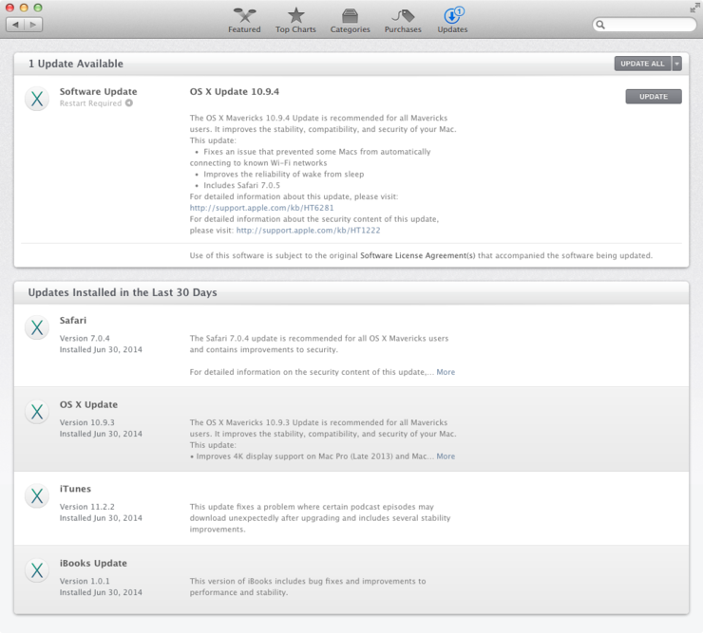
Task: Click the 'OS X Update 10.9.4' title
Action: pos(234,91)
